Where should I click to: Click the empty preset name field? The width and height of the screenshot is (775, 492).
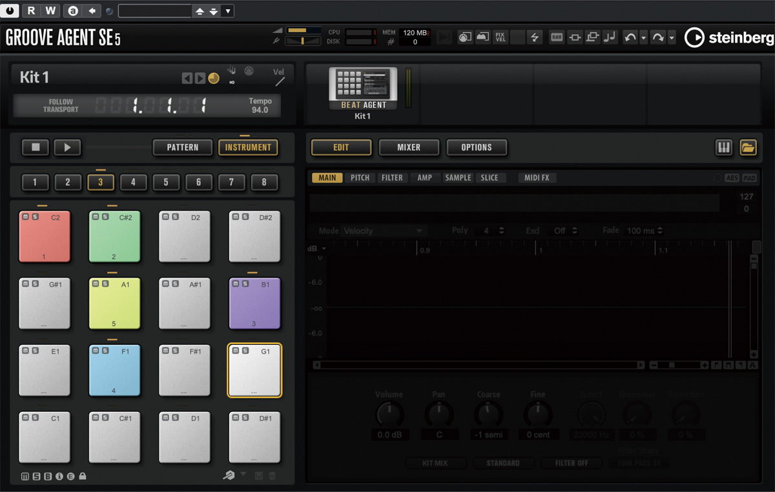pyautogui.click(x=155, y=11)
